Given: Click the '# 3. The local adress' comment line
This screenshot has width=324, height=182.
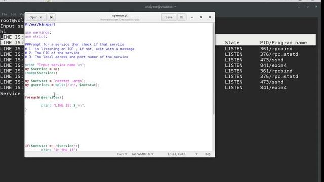Looking at the screenshot, I should pos(76,57).
